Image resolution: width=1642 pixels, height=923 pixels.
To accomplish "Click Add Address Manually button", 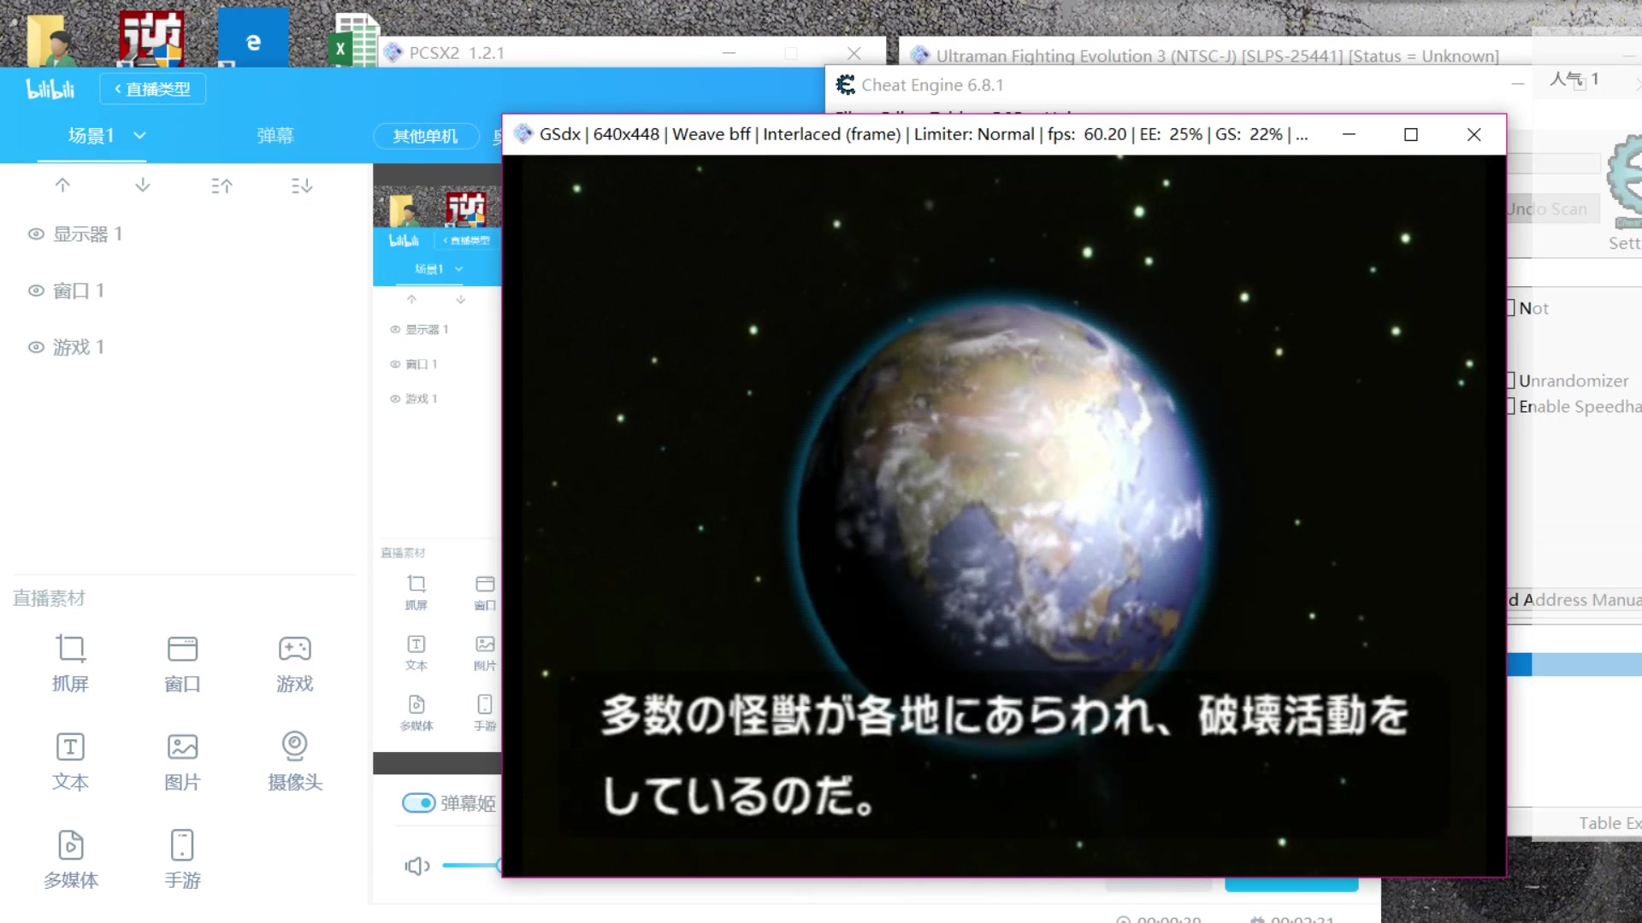I will [1574, 600].
